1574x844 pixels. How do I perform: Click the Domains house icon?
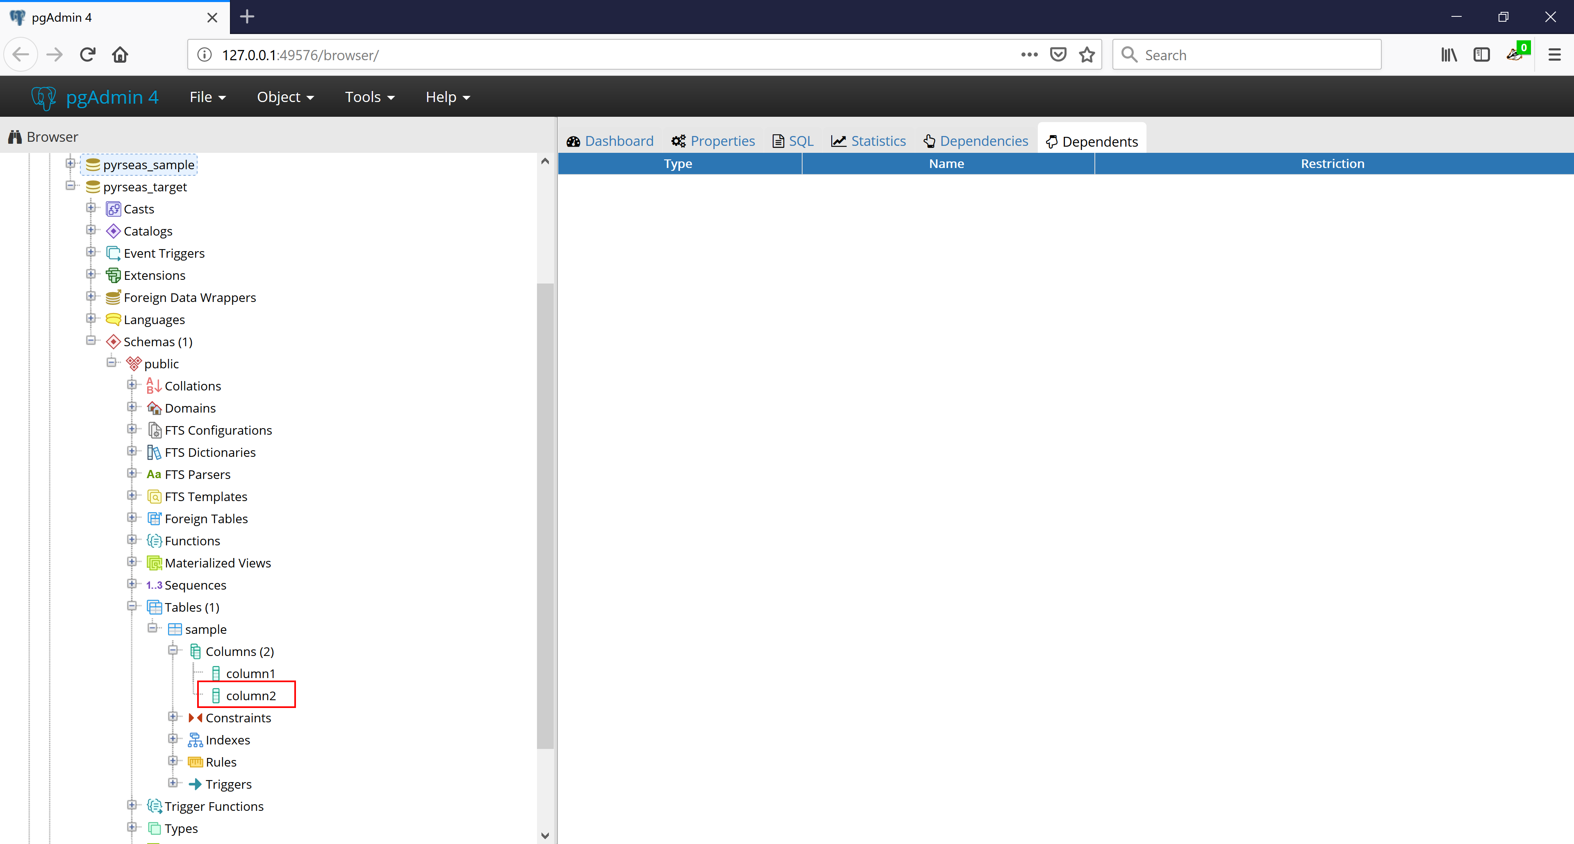[154, 408]
